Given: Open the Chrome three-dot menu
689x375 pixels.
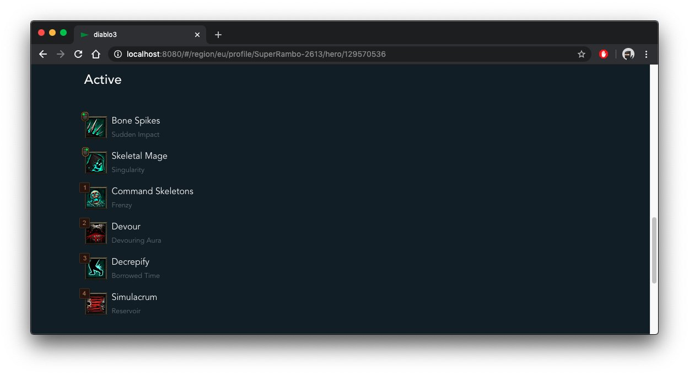Looking at the screenshot, I should pos(646,54).
